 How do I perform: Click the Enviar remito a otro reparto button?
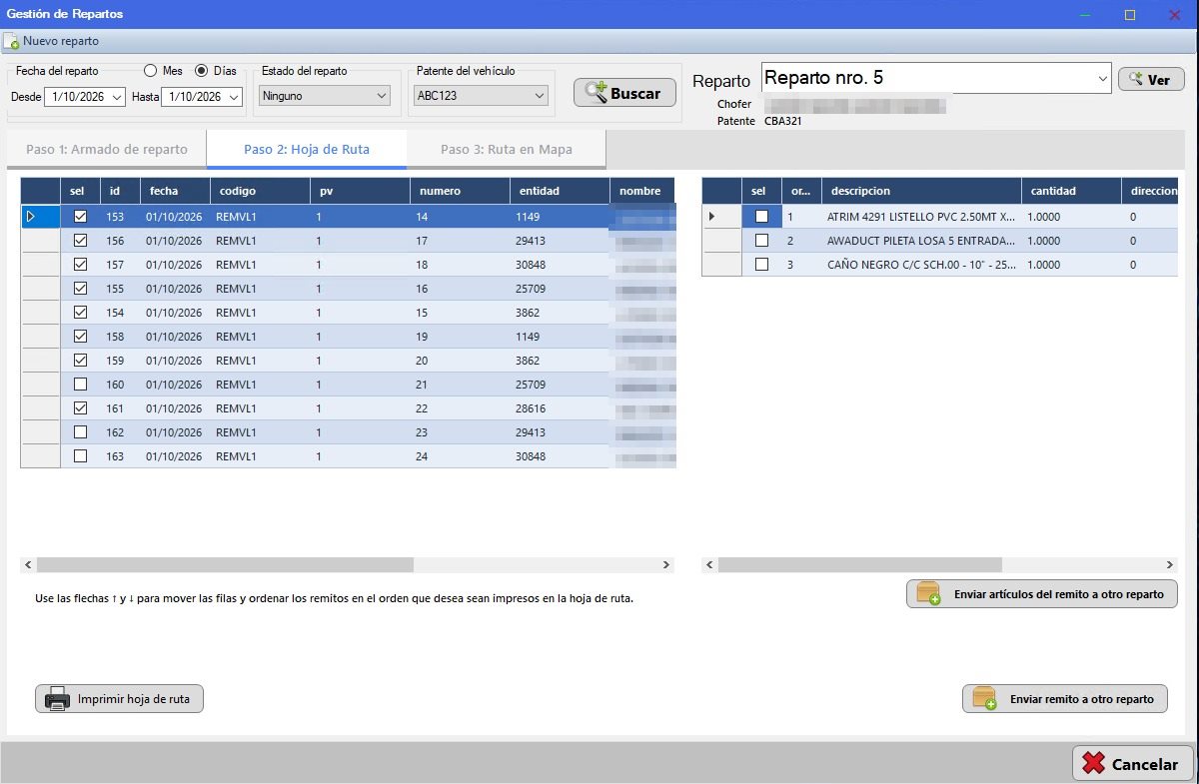point(1064,699)
